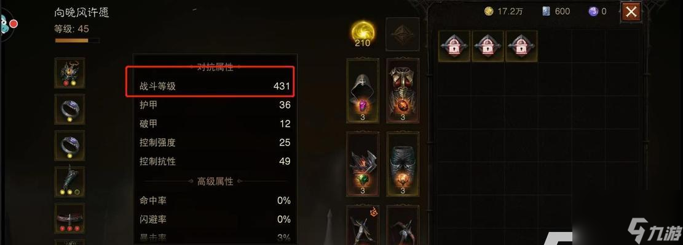Select the spiked shoulder item with green gem
The image size is (683, 245).
[363, 164]
